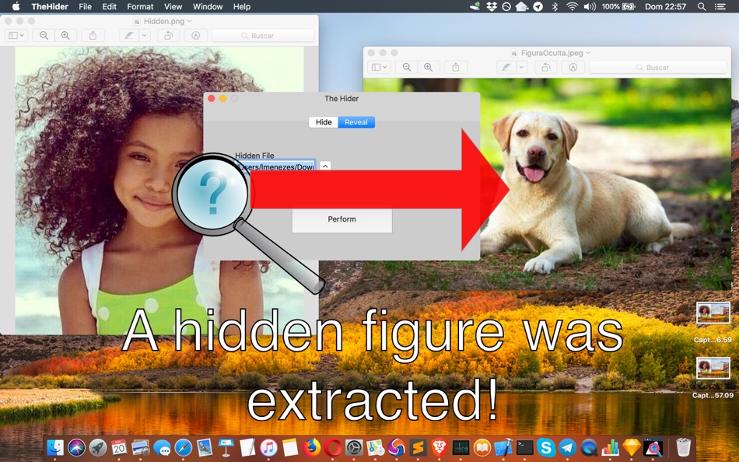Open Keynote from the Dock
Image resolution: width=739 pixels, height=462 pixels.
(226, 447)
